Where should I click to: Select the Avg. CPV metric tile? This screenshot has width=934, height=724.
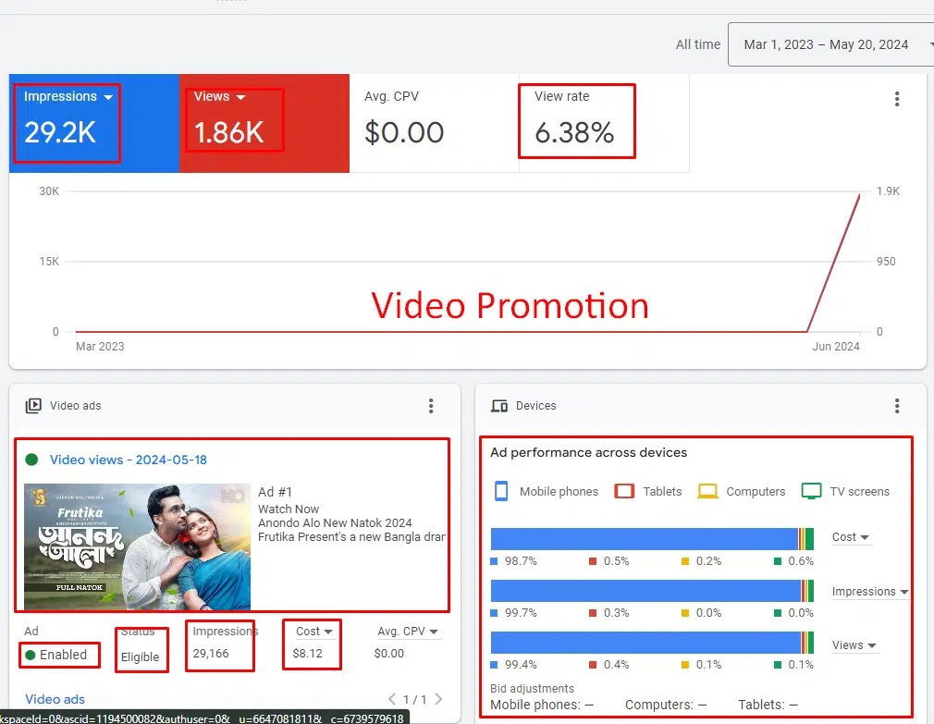pyautogui.click(x=433, y=123)
